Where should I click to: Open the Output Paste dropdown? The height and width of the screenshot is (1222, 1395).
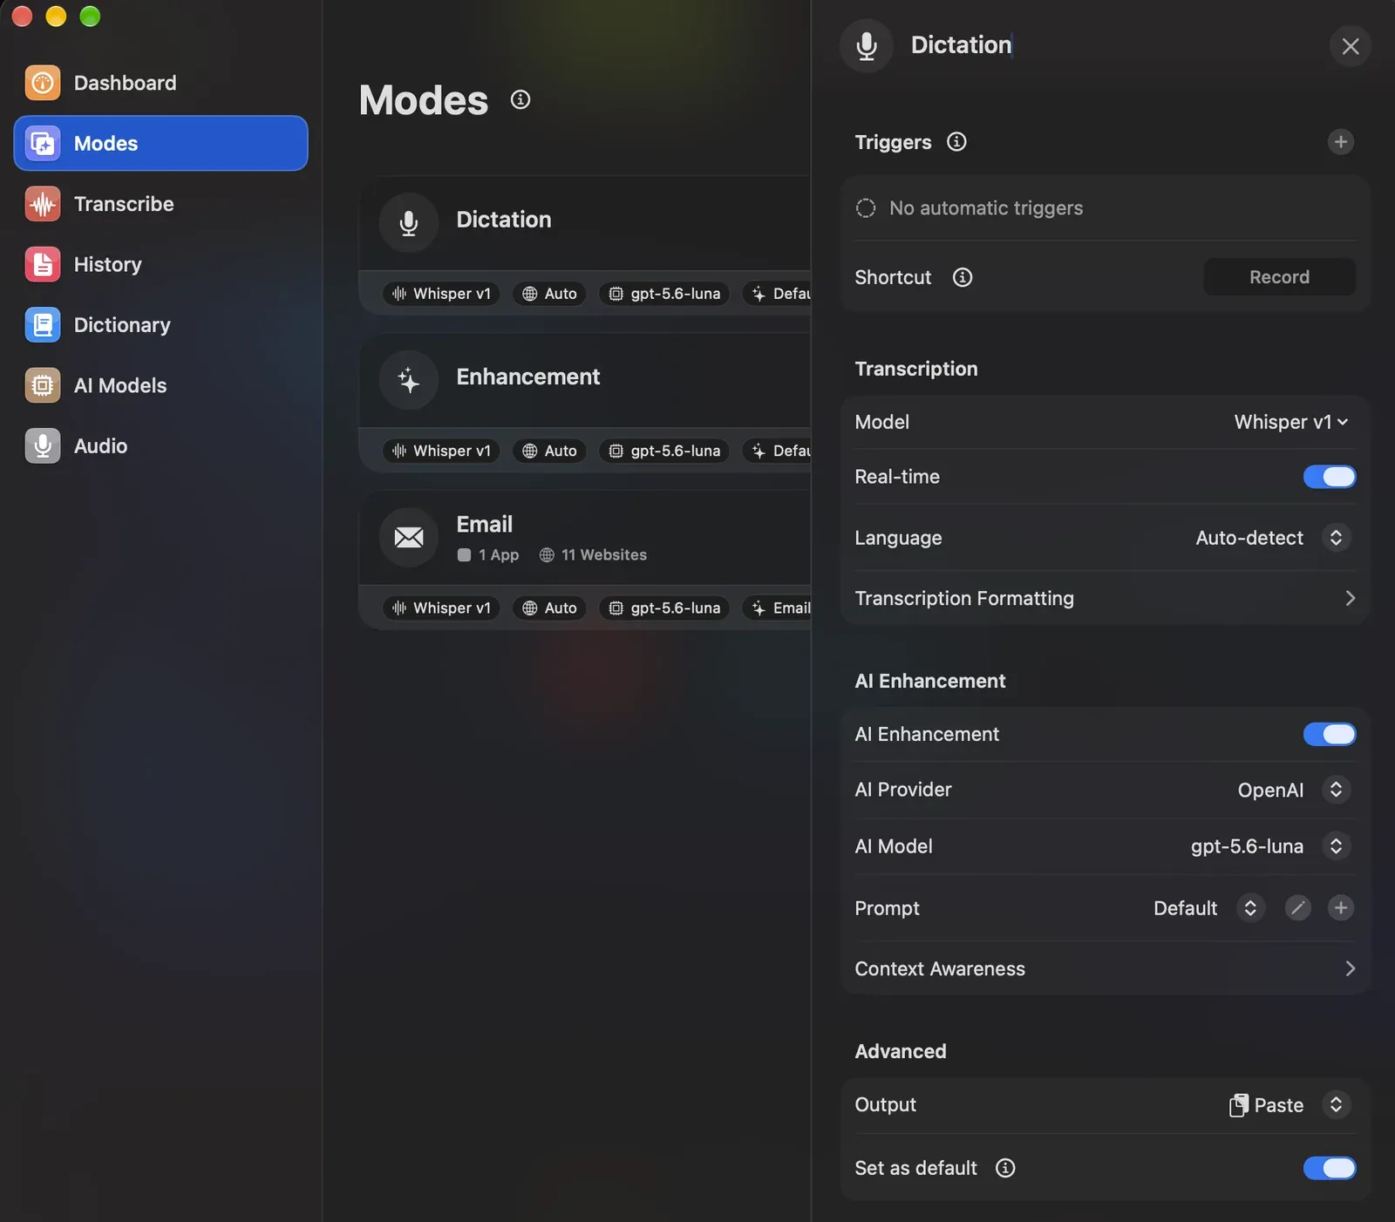[x=1290, y=1105]
